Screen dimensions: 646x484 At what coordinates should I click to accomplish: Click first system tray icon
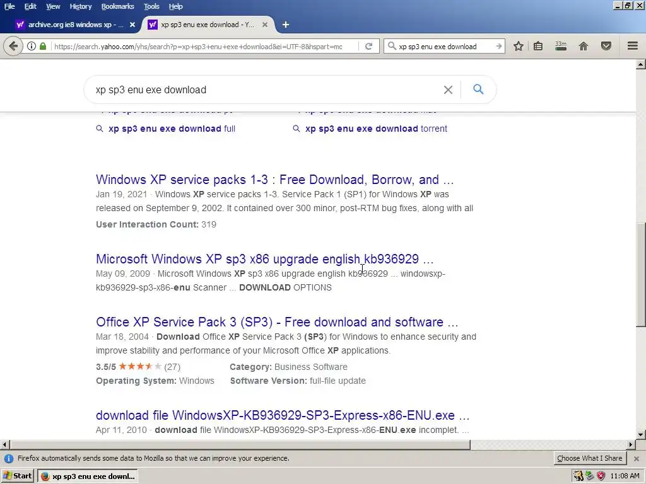[x=578, y=476]
